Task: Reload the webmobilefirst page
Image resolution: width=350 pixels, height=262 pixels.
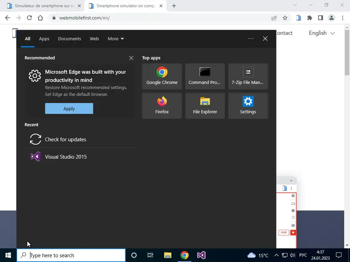Action: point(29,18)
